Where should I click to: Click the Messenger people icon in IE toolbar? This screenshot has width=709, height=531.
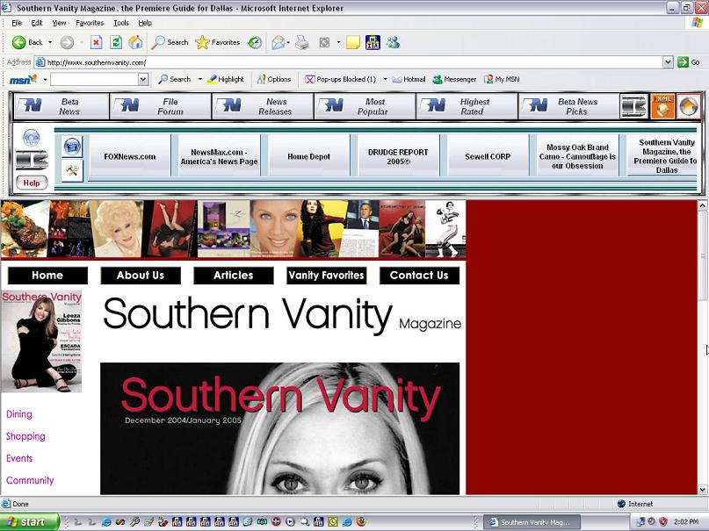pyautogui.click(x=393, y=42)
